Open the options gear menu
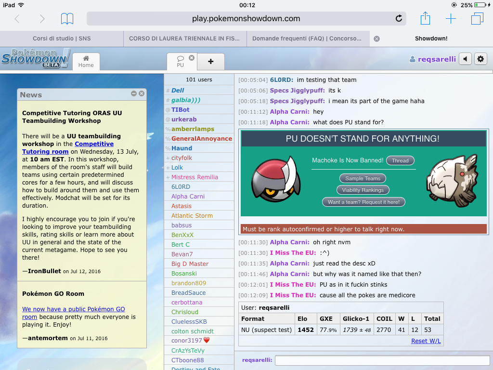 [480, 59]
